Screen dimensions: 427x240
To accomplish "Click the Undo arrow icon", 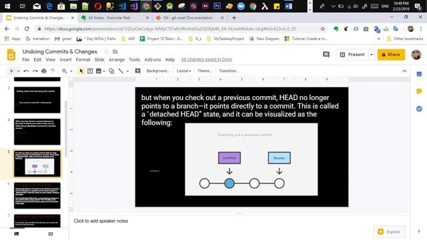I will tap(26, 71).
